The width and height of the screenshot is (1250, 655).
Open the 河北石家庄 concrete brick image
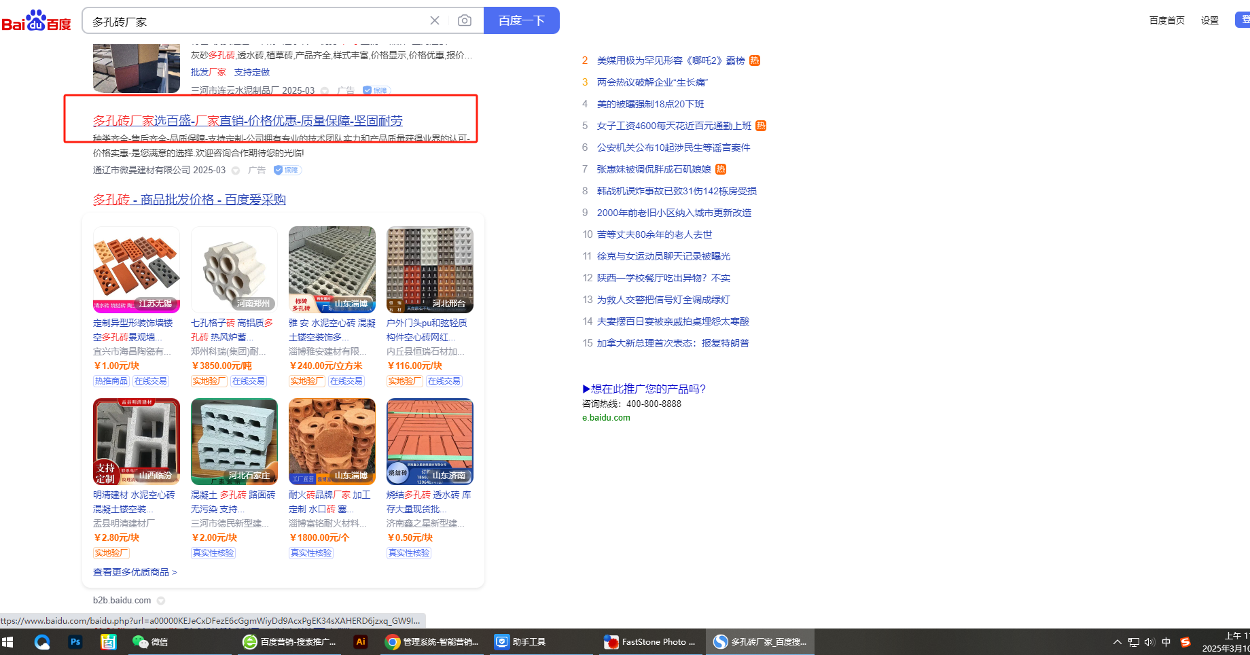pos(234,442)
